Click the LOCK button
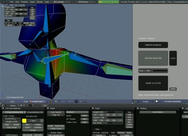188x136 pixels. click(x=173, y=58)
